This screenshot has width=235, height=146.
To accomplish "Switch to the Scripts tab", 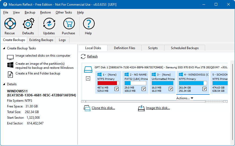I will tap(153, 48).
